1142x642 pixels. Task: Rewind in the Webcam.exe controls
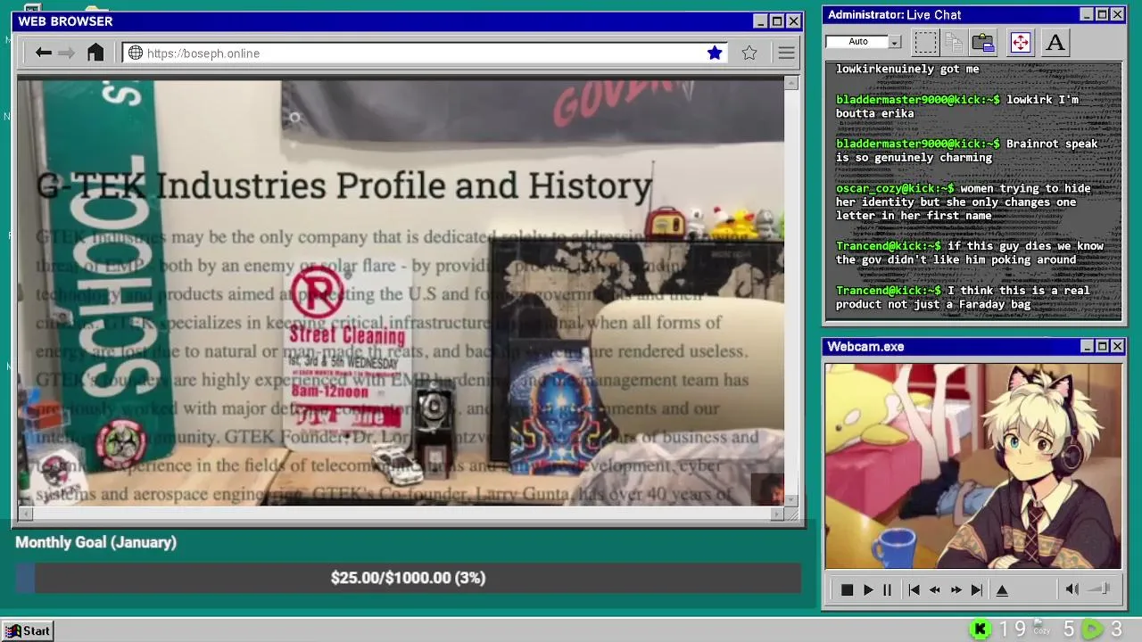click(935, 589)
